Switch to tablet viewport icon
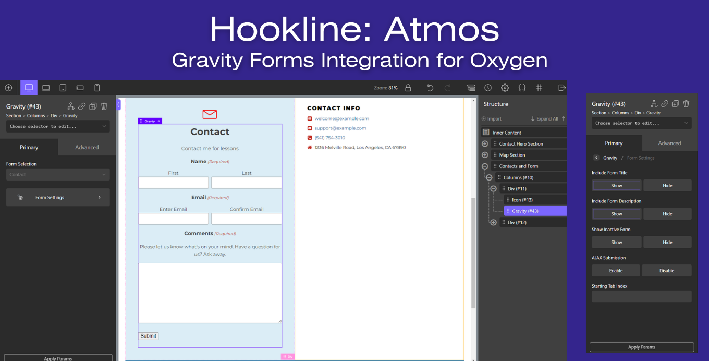Viewport: 709px width, 361px height. click(63, 88)
